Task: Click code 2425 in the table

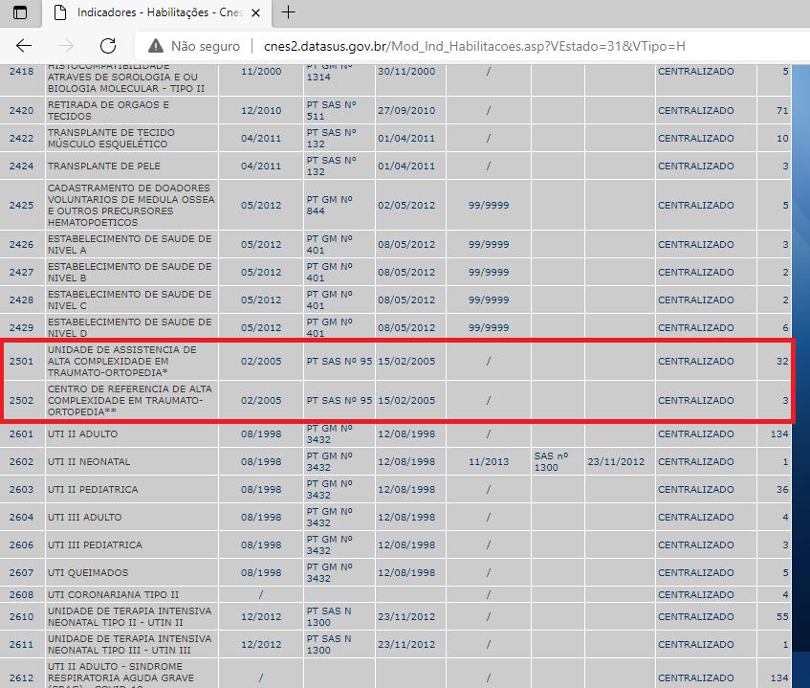Action: pos(21,205)
